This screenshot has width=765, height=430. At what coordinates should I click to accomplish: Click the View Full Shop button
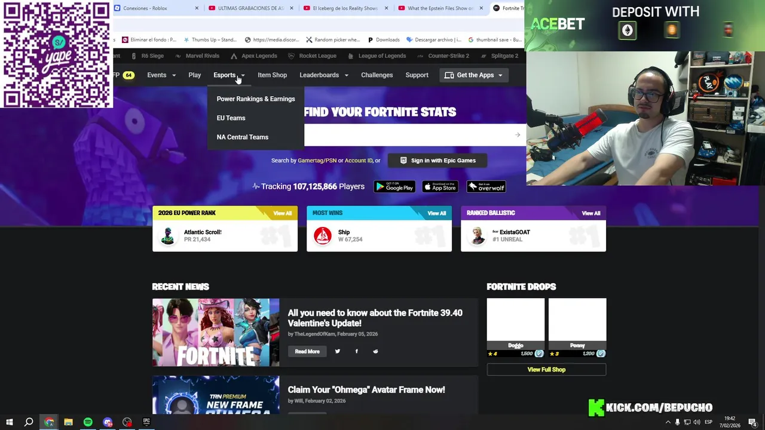[546, 370]
